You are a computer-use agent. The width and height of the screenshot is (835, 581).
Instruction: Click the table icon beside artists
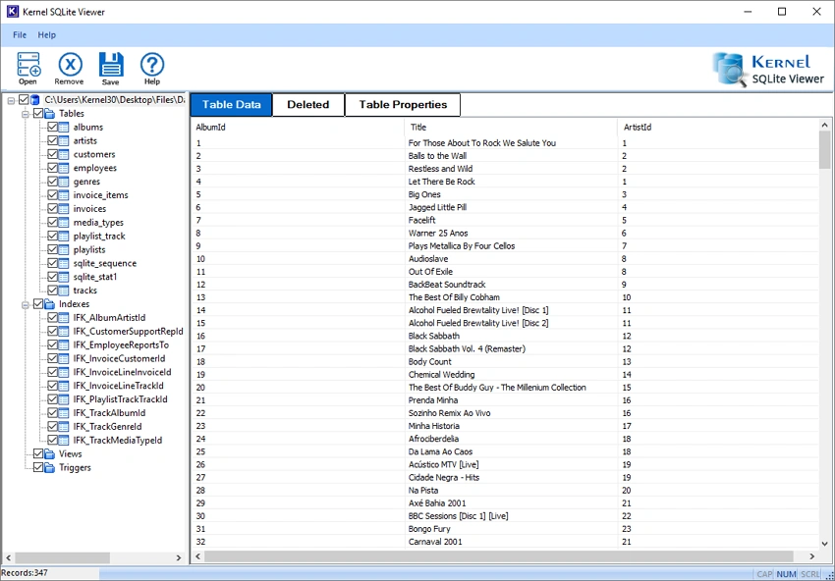tap(64, 140)
